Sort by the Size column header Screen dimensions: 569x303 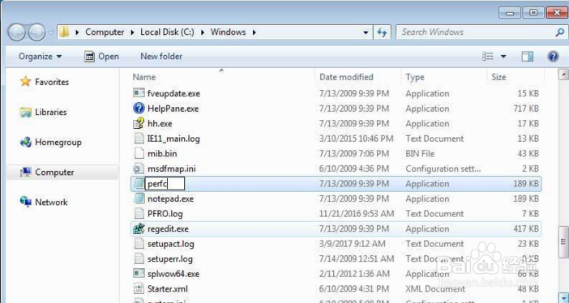click(x=498, y=77)
